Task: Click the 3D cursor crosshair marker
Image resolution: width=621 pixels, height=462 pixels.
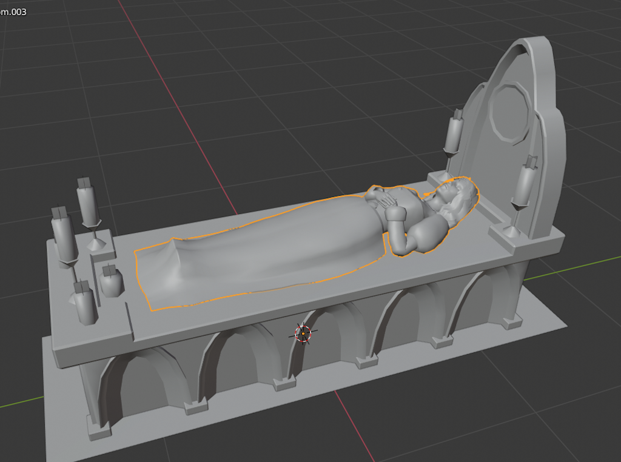Action: (x=303, y=333)
